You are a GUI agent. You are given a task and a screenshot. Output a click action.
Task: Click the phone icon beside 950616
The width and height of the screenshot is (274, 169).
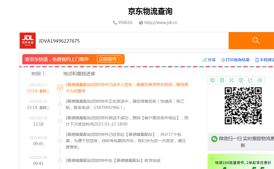point(115,23)
